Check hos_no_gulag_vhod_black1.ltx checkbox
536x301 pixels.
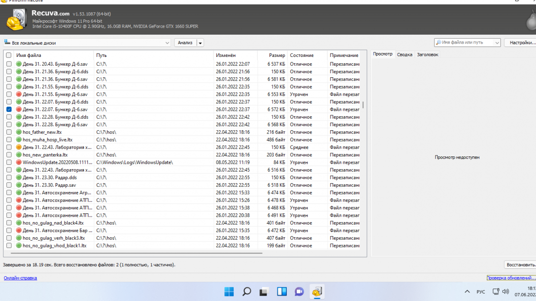point(9,246)
